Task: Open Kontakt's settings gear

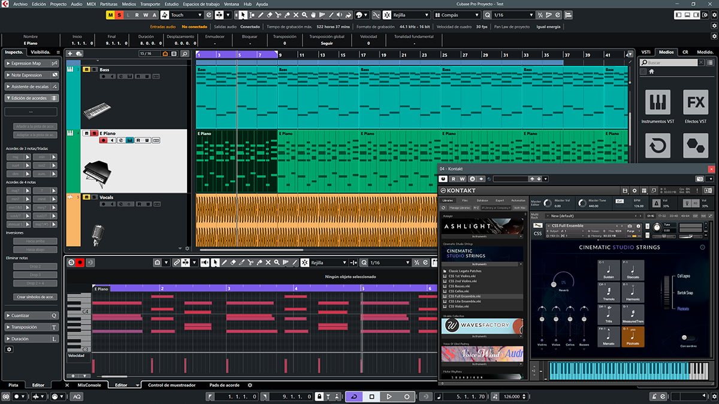Action: pyautogui.click(x=635, y=190)
